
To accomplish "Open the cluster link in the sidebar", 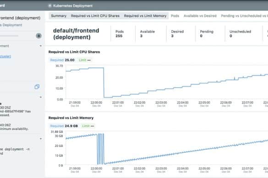I will 5,57.
